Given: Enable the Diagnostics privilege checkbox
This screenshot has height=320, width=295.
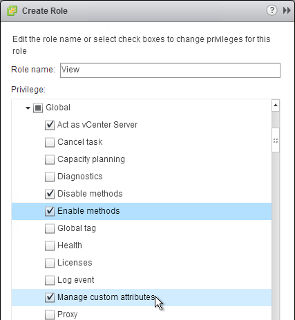Looking at the screenshot, I should coord(50,177).
